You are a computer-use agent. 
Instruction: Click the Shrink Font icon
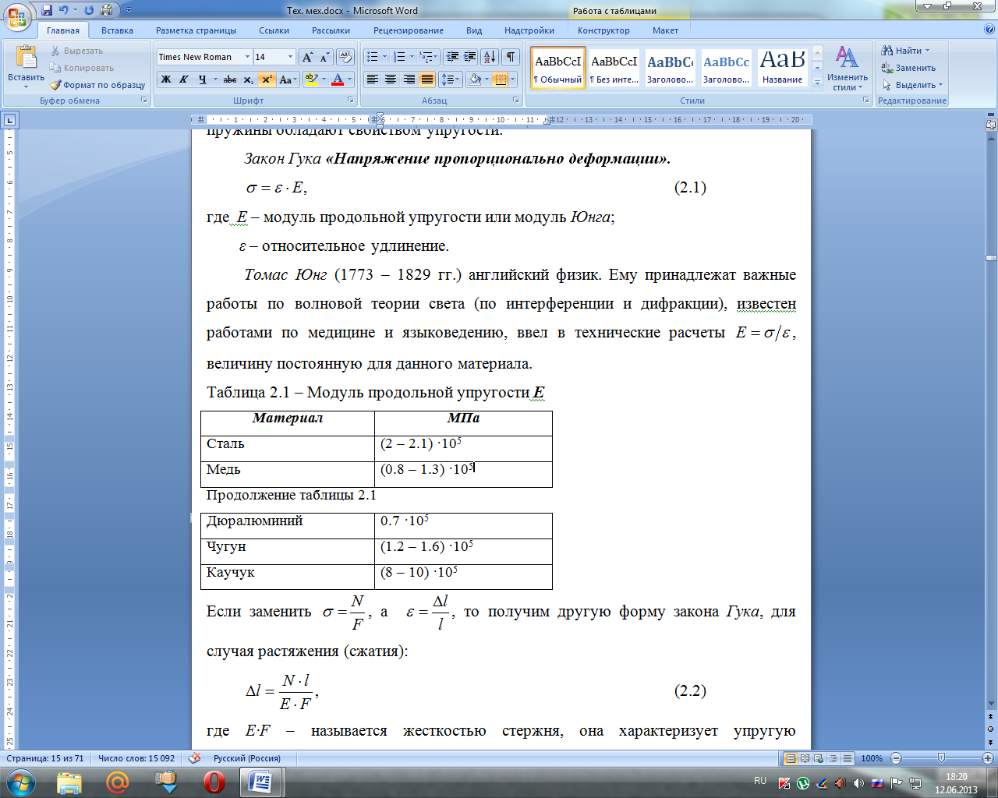(x=324, y=57)
